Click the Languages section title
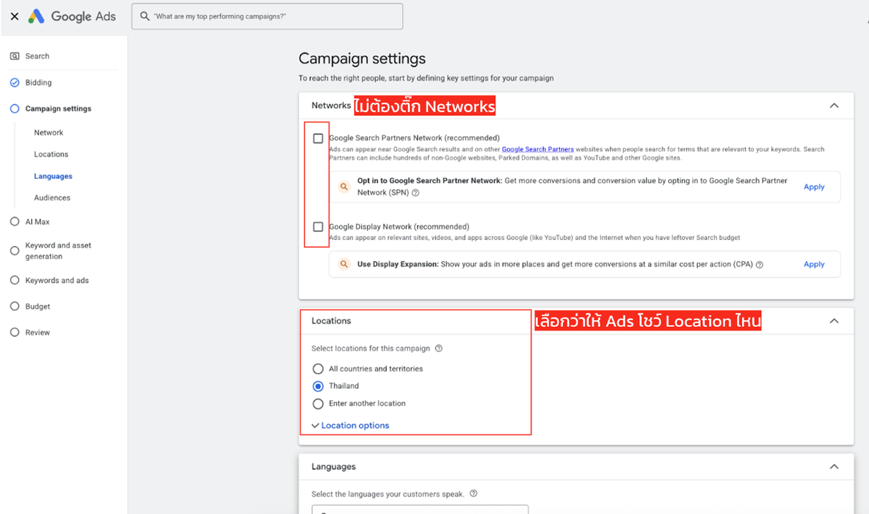This screenshot has width=869, height=514. [333, 467]
